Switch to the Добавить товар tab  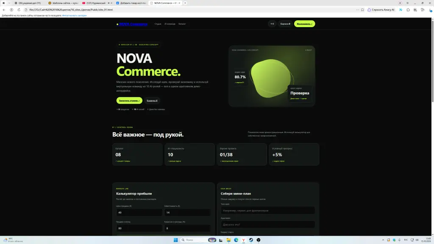[x=131, y=3]
